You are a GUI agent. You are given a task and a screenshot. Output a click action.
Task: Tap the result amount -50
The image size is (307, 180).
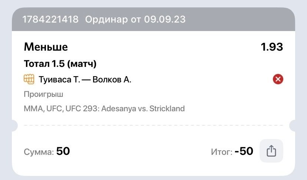click(244, 151)
